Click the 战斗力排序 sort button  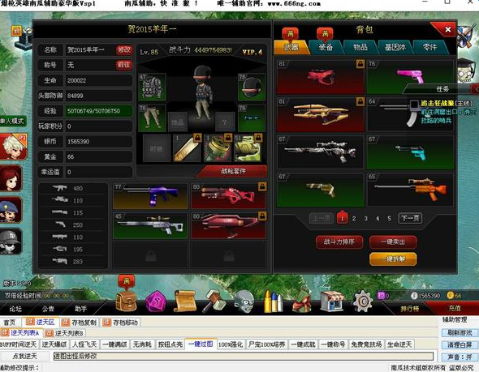tap(339, 242)
